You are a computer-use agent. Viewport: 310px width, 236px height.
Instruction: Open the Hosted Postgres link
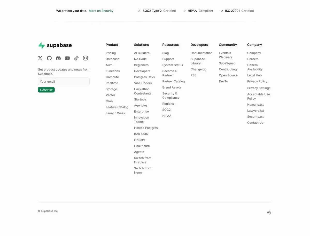tap(146, 128)
